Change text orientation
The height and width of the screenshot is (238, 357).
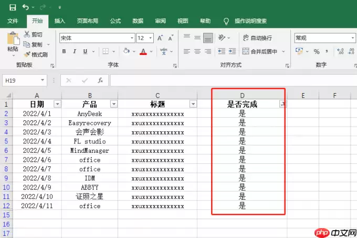(222, 38)
